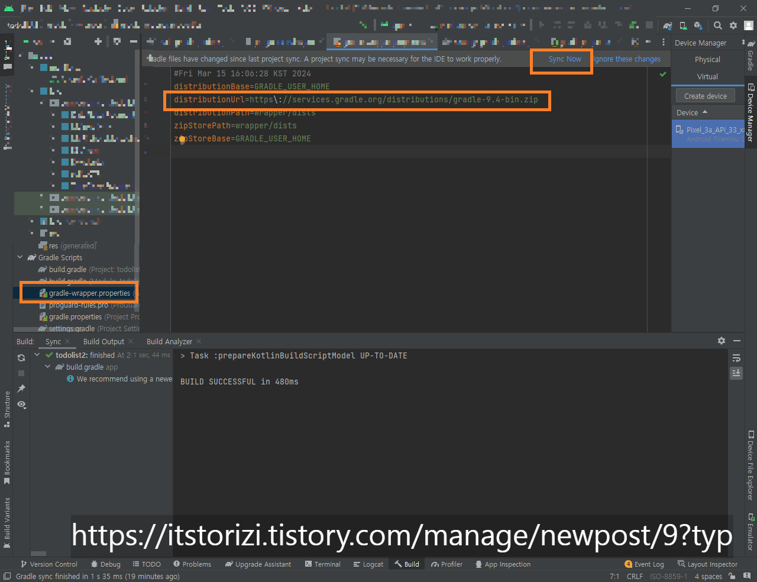Close the Build Output tab
The width and height of the screenshot is (757, 582).
pos(131,342)
